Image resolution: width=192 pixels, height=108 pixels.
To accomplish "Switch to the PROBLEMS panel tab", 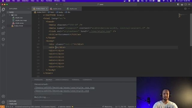I will click(38, 80).
